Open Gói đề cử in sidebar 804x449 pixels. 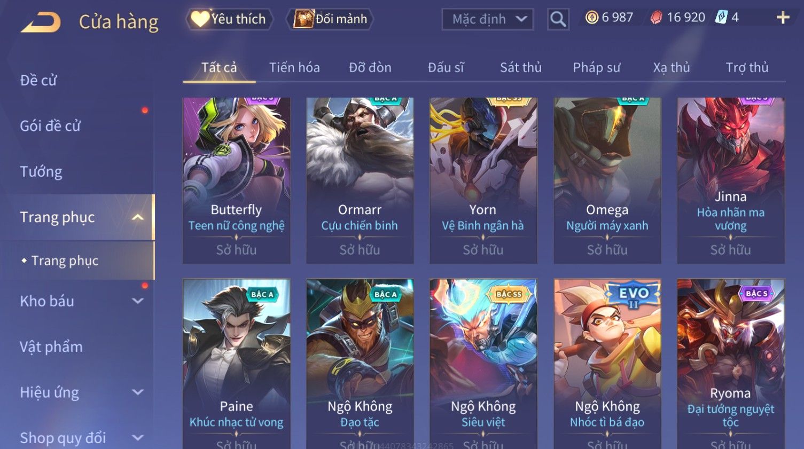[x=50, y=126]
